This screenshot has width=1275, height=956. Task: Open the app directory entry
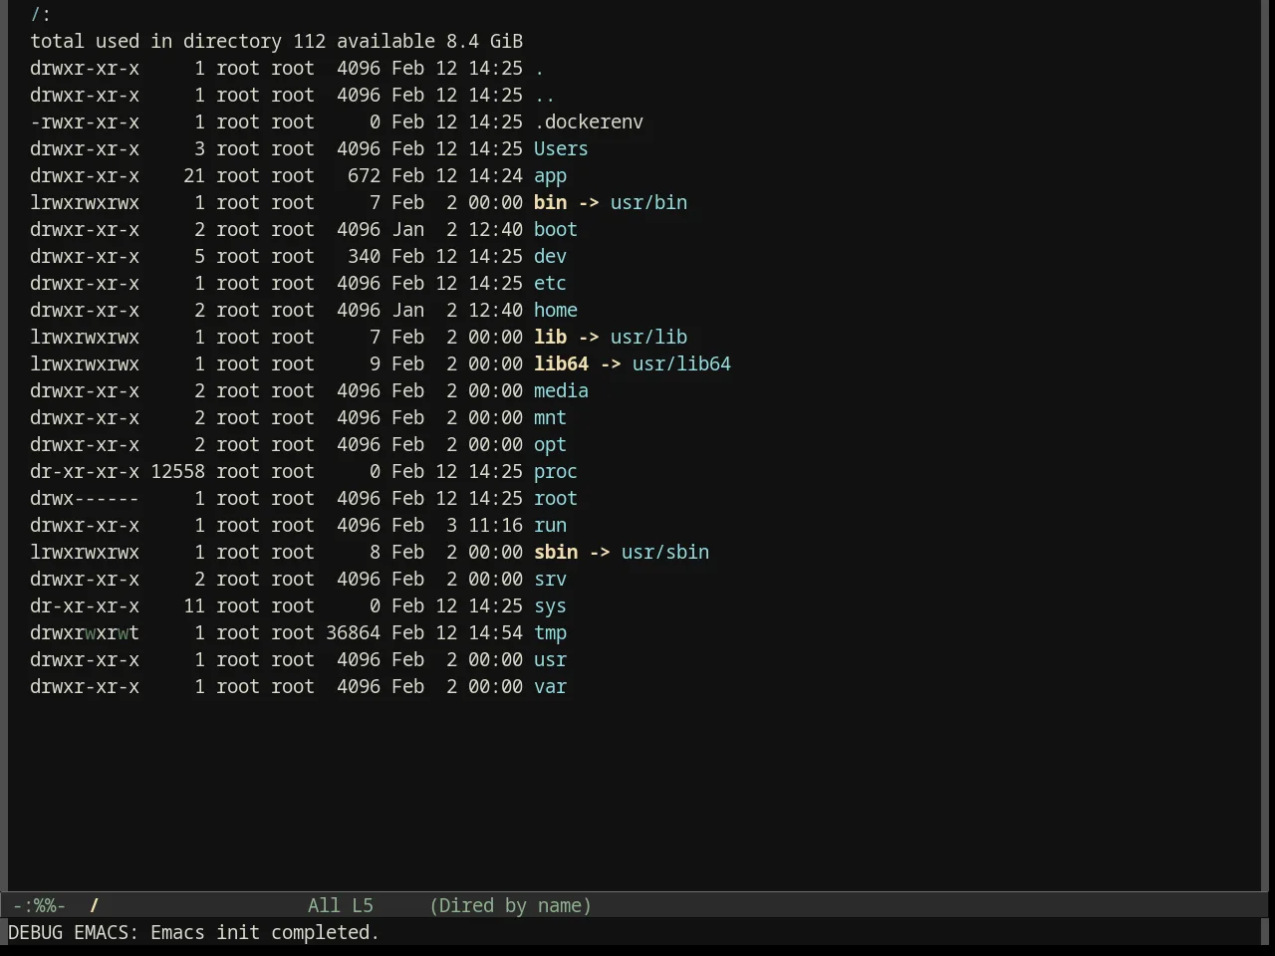[x=550, y=175]
